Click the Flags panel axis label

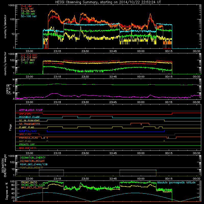coord(10,127)
